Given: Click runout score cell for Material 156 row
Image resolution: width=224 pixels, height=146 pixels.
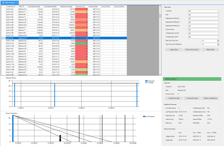Looking at the screenshot, I should 81,20.
